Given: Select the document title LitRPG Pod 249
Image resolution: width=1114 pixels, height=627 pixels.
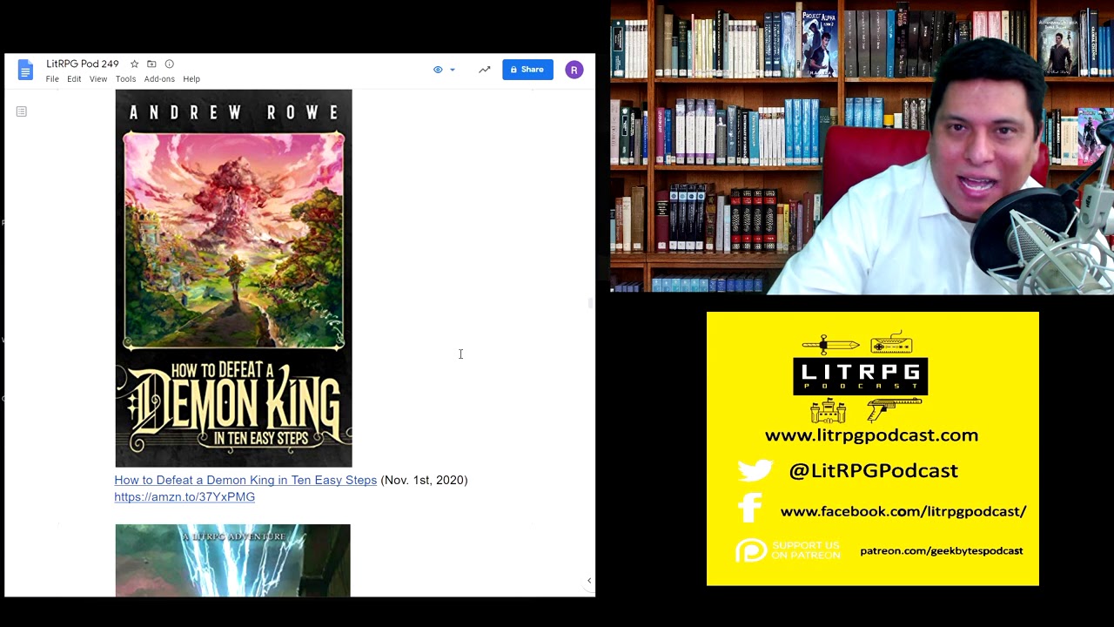Looking at the screenshot, I should 83,64.
